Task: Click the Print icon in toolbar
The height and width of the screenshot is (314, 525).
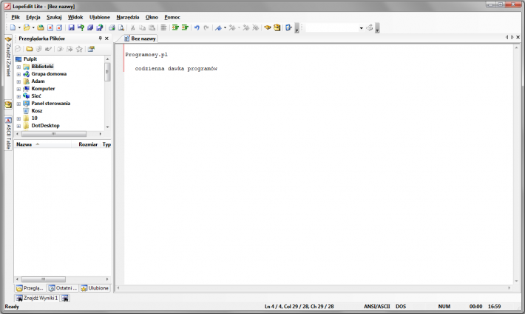Action: 112,28
